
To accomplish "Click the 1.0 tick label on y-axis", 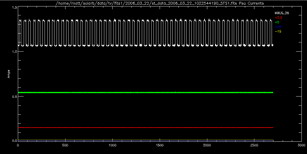I will click(x=14, y=52).
